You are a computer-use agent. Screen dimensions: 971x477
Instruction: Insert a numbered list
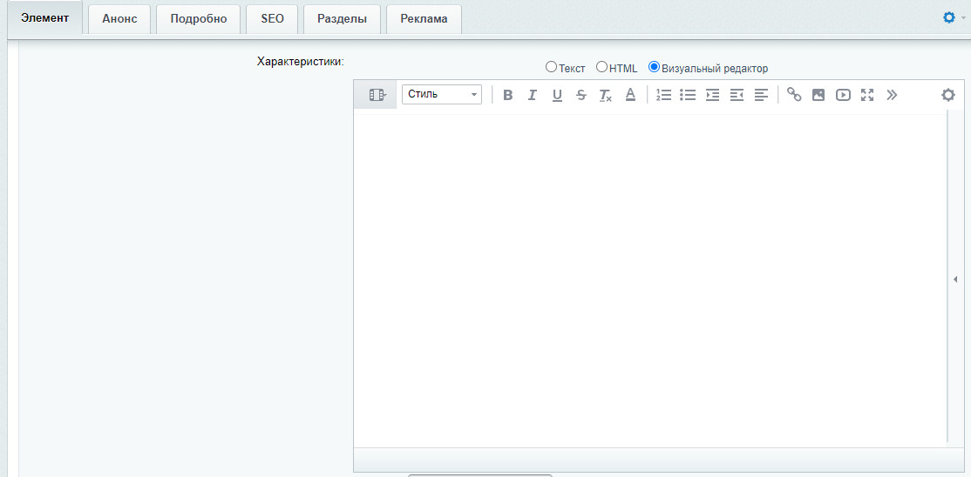coord(664,95)
